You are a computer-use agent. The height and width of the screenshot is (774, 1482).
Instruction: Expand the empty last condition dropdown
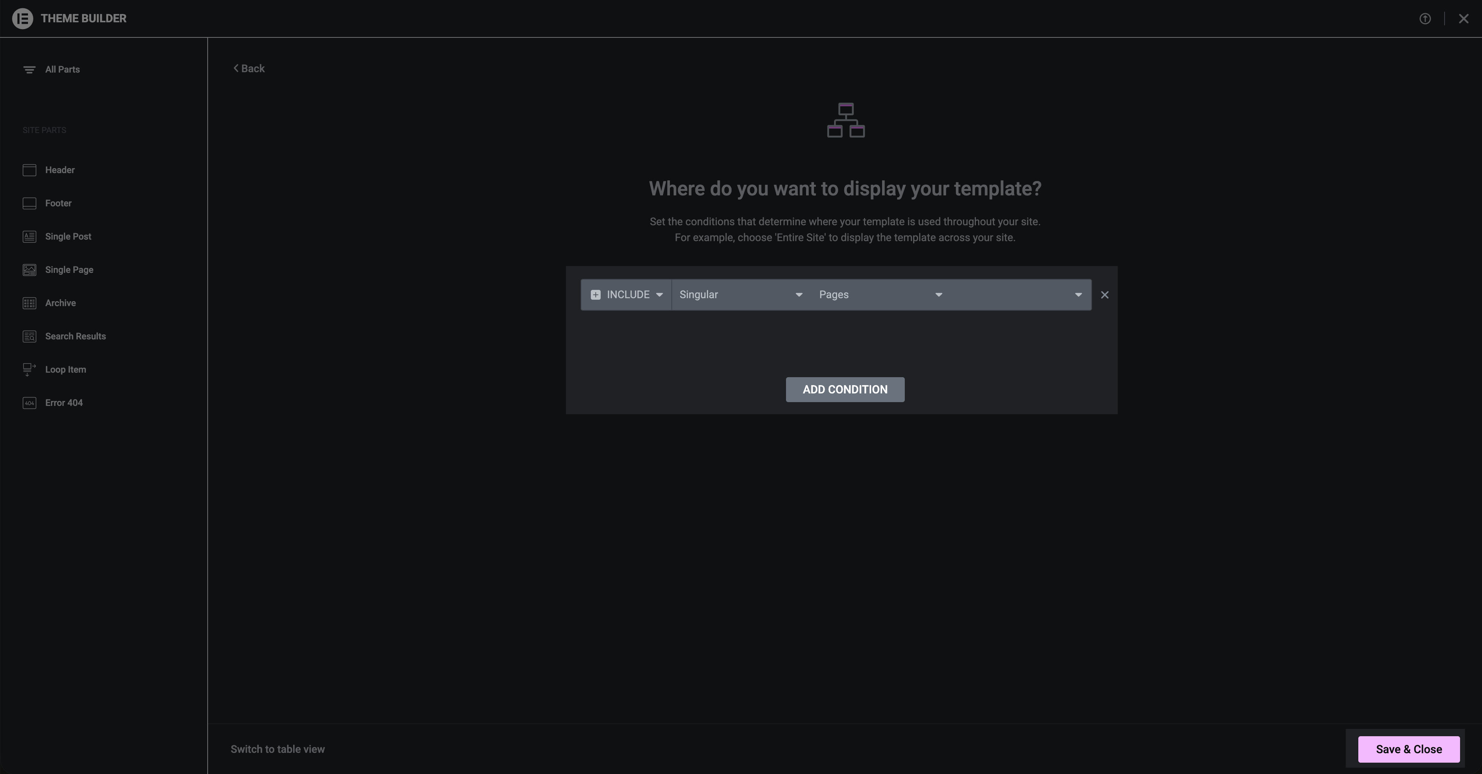click(x=1020, y=295)
